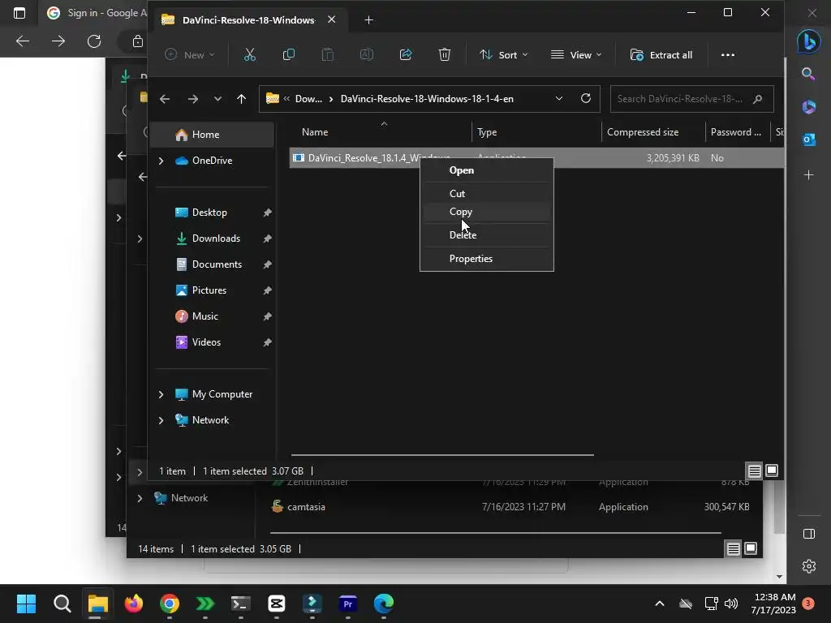Show hidden system tray icons
Screen dimensions: 831x623
[x=660, y=604]
